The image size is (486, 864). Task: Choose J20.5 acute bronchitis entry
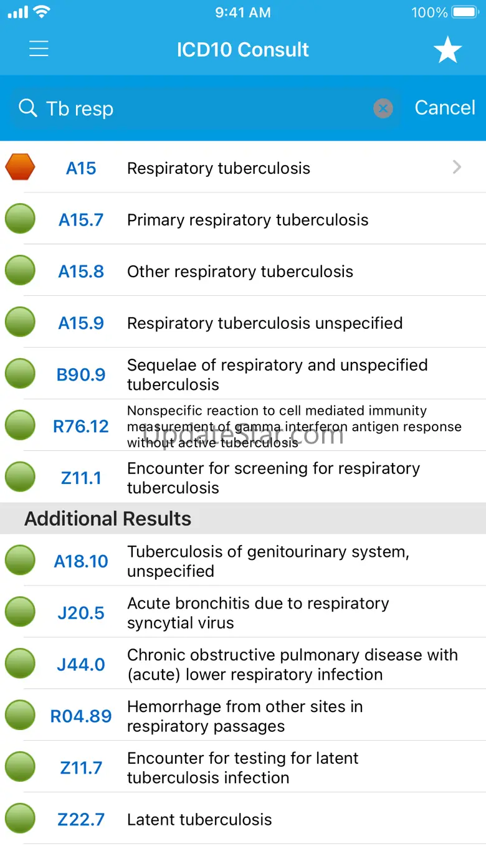tap(258, 613)
